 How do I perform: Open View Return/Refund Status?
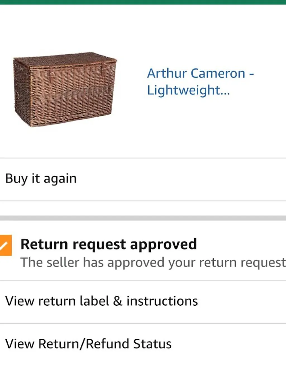(x=88, y=344)
